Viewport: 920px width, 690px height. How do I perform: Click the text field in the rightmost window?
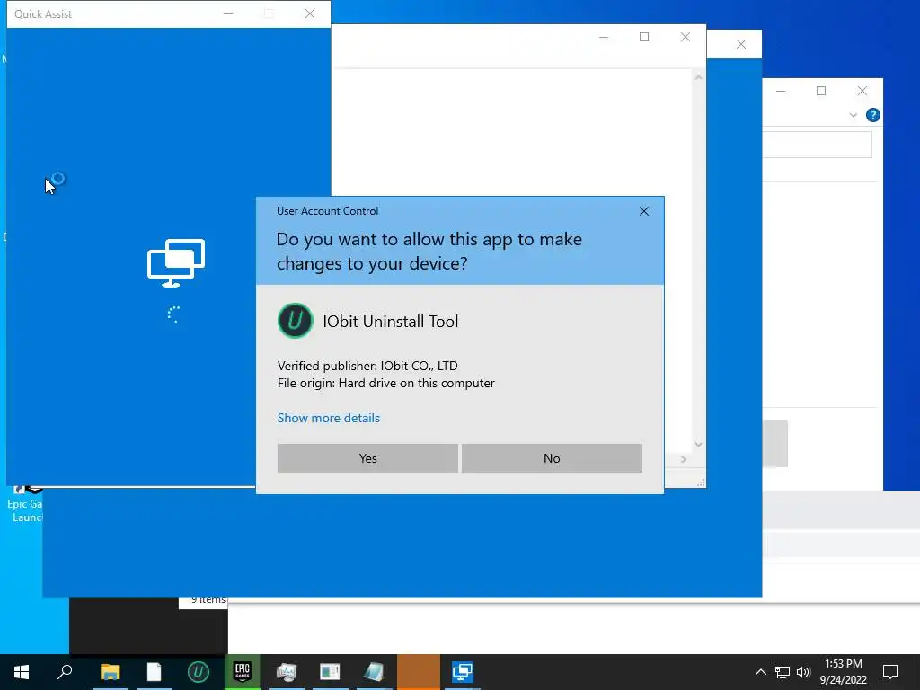coord(817,145)
